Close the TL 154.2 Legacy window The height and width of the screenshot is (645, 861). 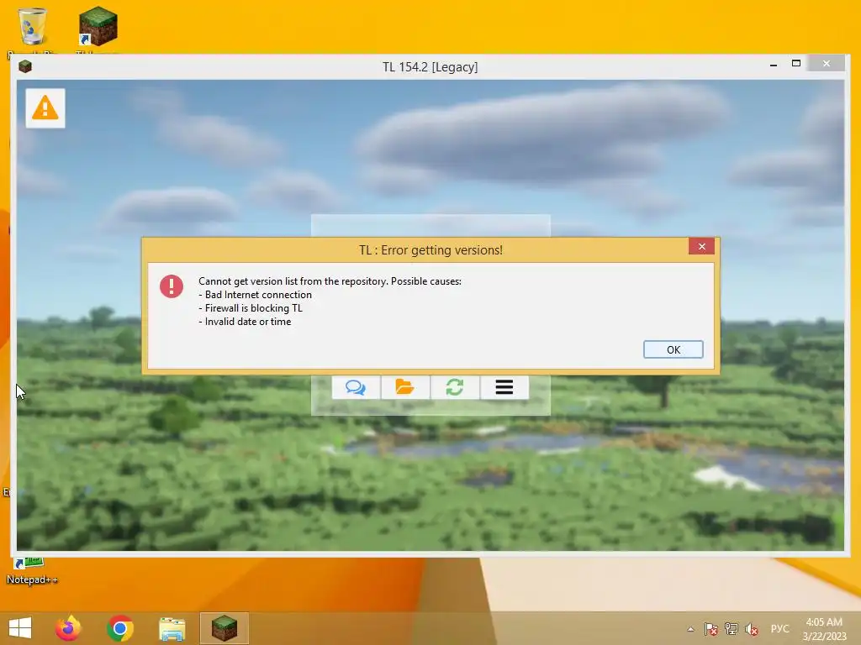[x=827, y=64]
